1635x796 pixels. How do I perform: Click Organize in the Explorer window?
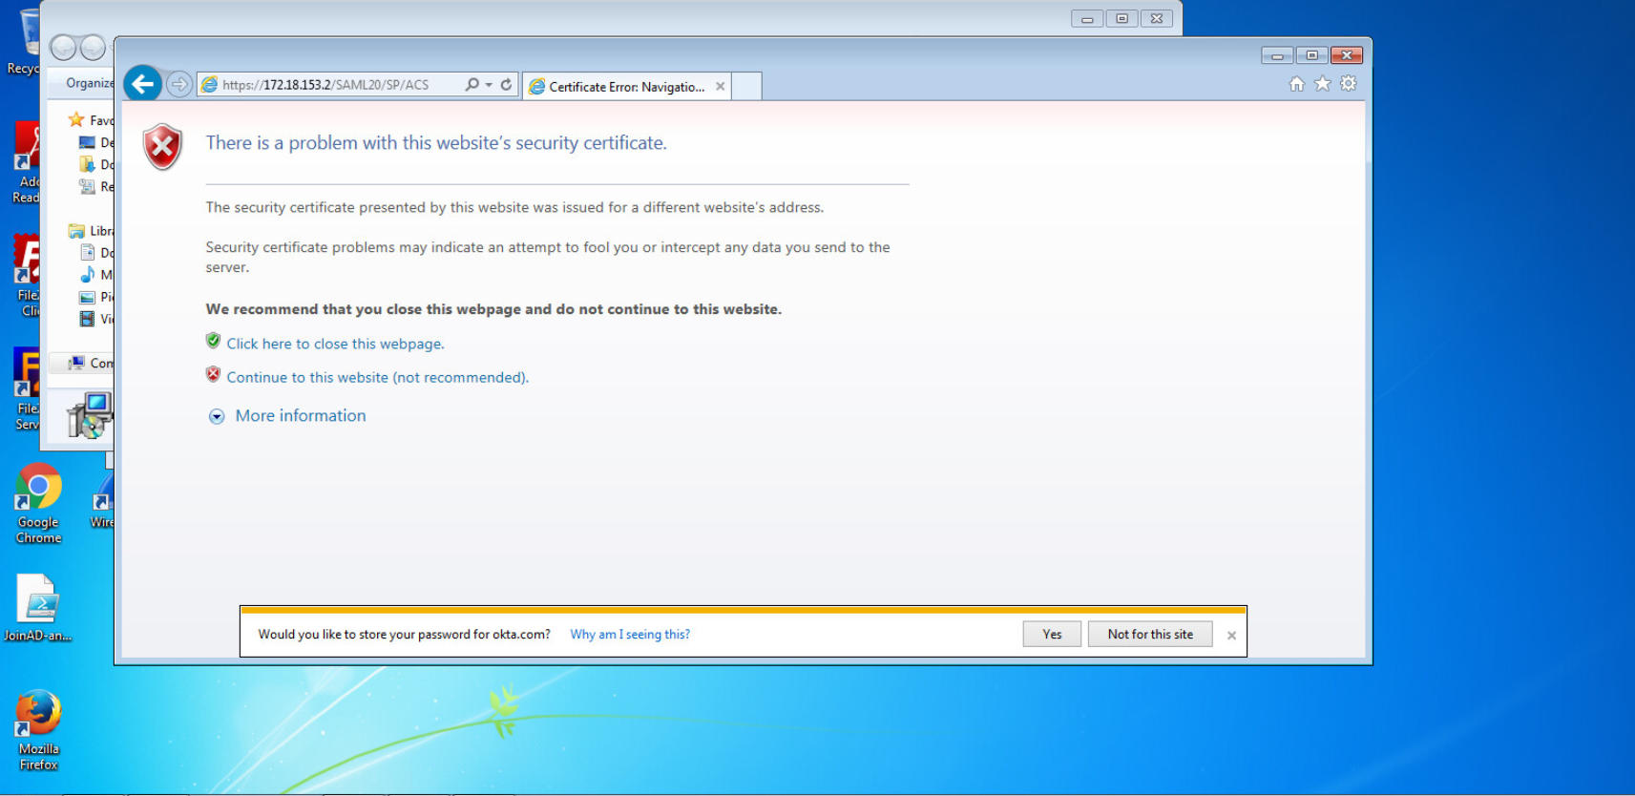click(90, 83)
